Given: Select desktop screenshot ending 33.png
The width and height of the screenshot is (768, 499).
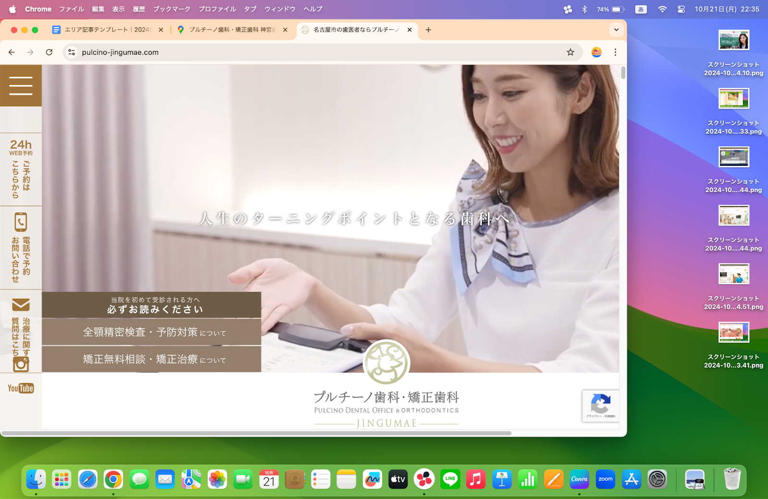Looking at the screenshot, I should [x=733, y=112].
